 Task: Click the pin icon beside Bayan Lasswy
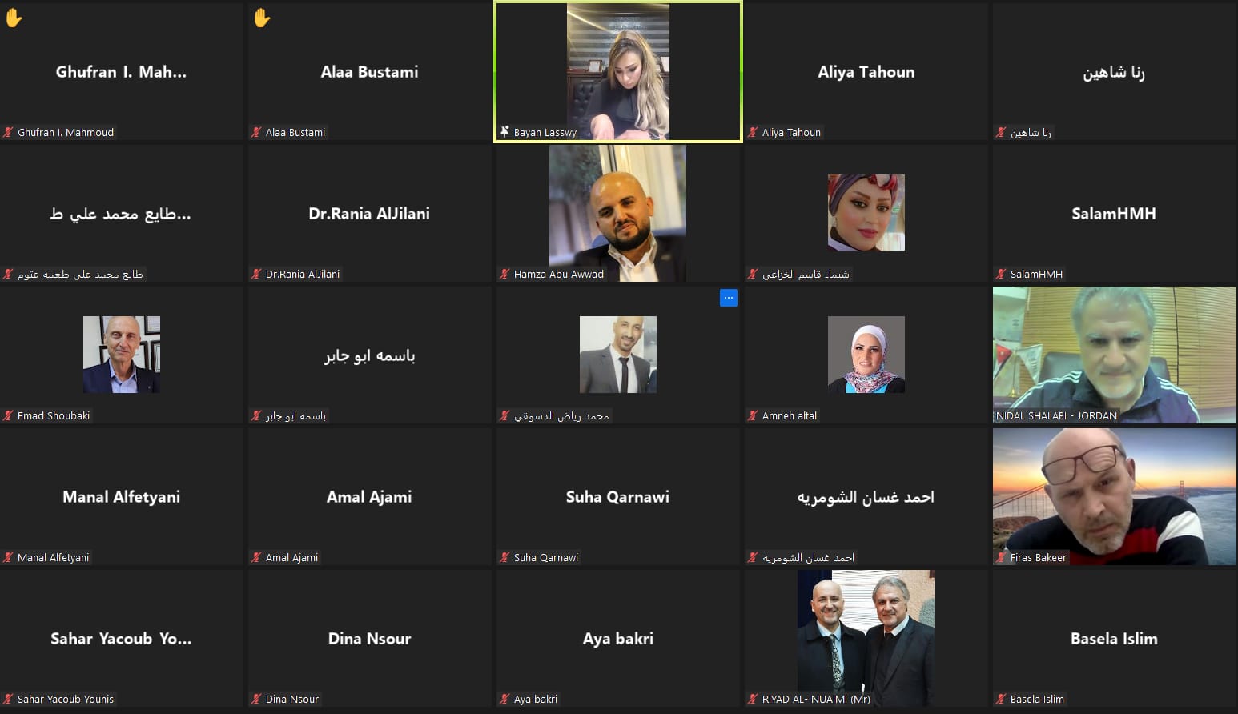pyautogui.click(x=504, y=132)
